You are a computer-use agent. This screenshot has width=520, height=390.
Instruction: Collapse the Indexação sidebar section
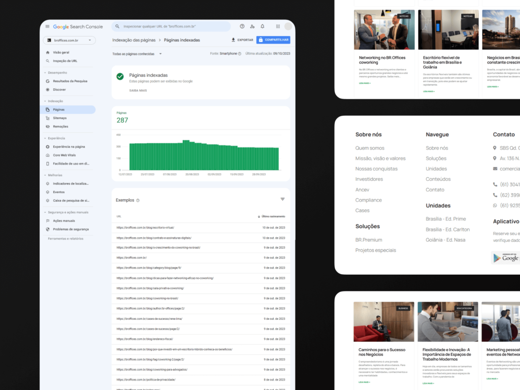(45, 101)
